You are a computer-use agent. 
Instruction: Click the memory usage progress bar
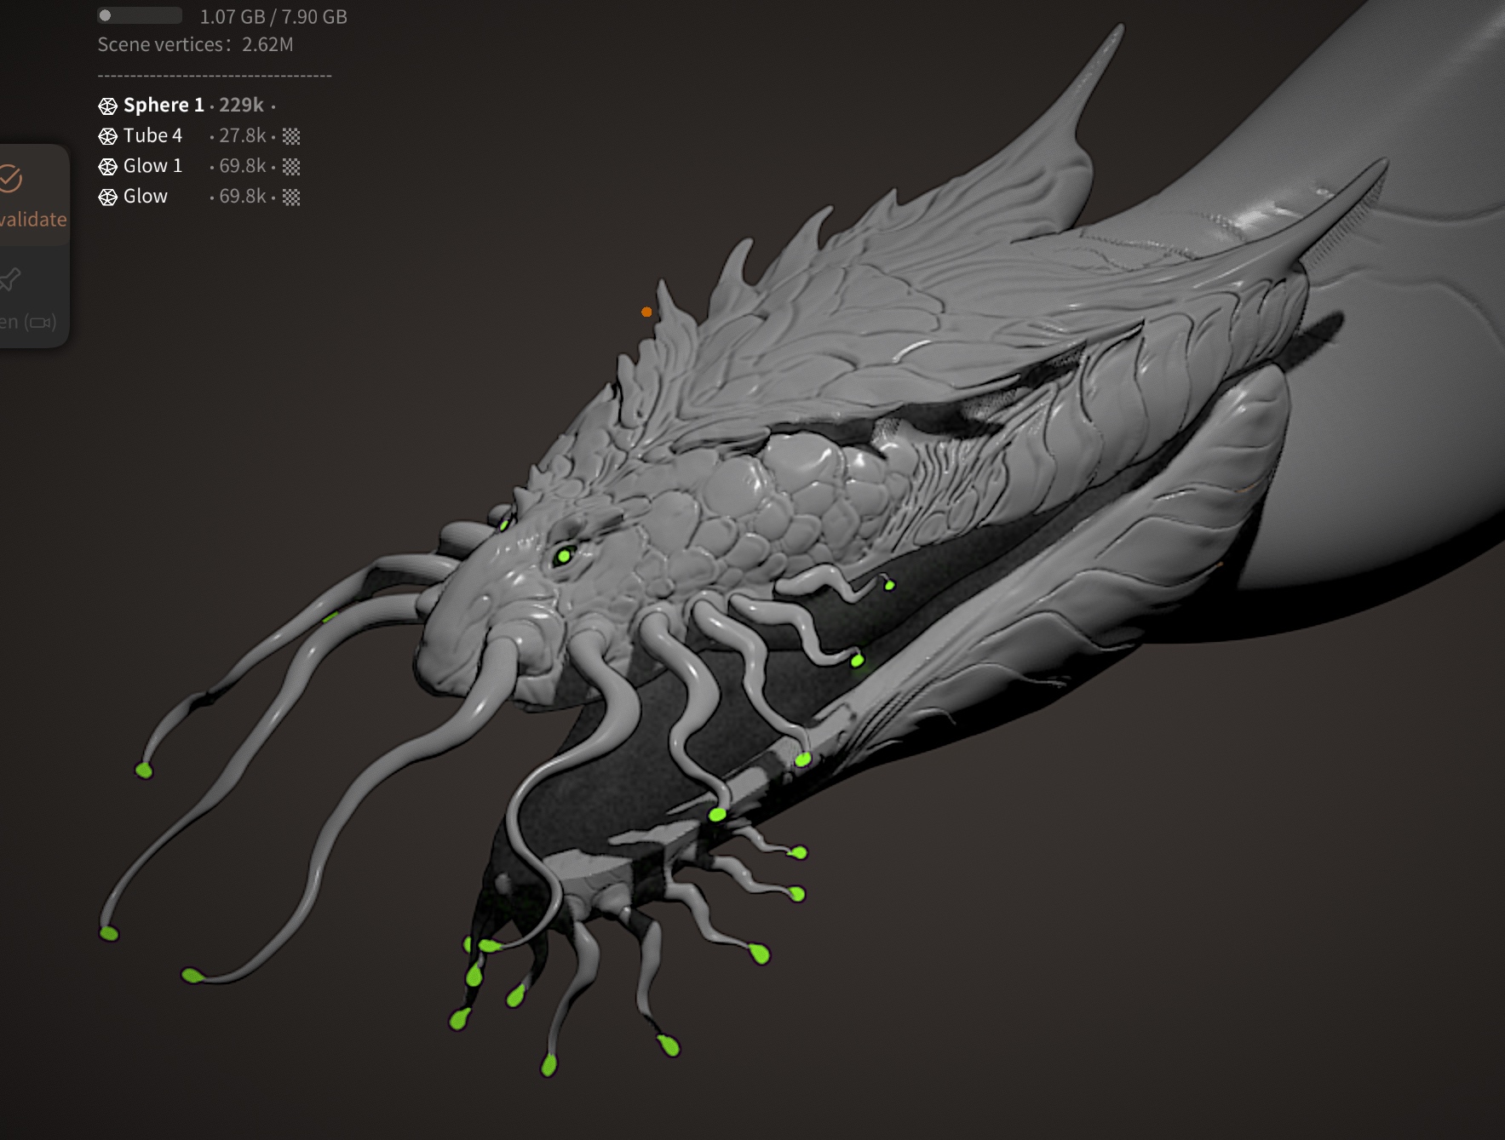coord(140,15)
